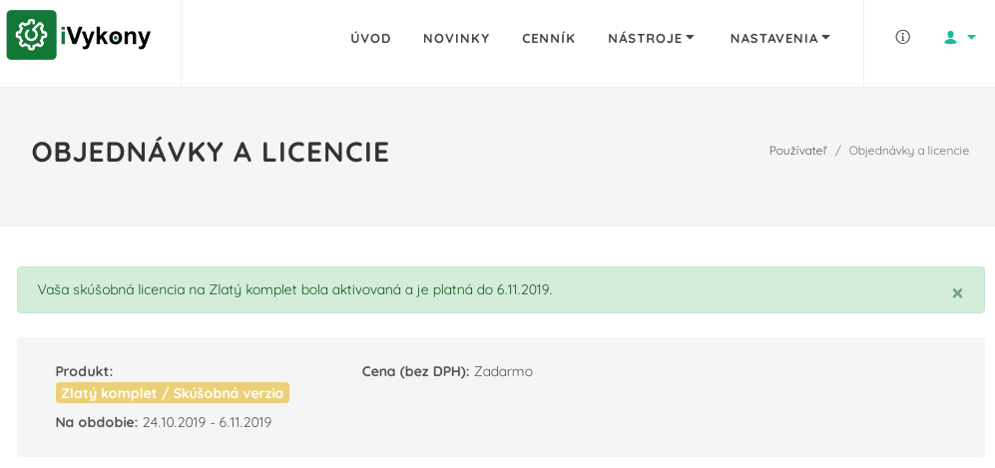Click the Zlatý komplet / Skúšobná verzia badge

coord(173,393)
